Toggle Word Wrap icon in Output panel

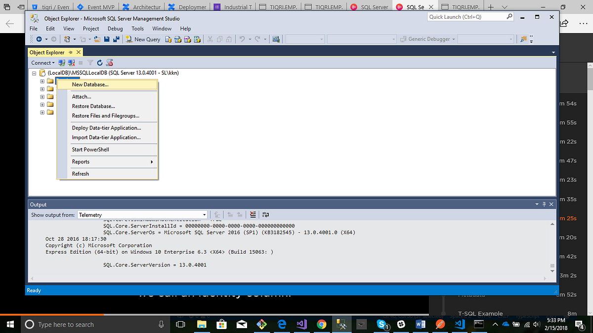[x=265, y=215]
